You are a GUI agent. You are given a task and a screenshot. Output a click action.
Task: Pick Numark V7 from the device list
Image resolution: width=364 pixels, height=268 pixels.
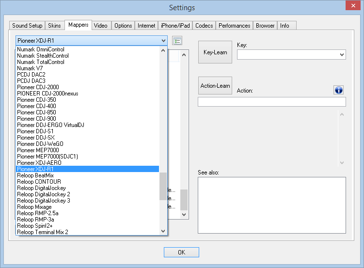click(x=88, y=68)
